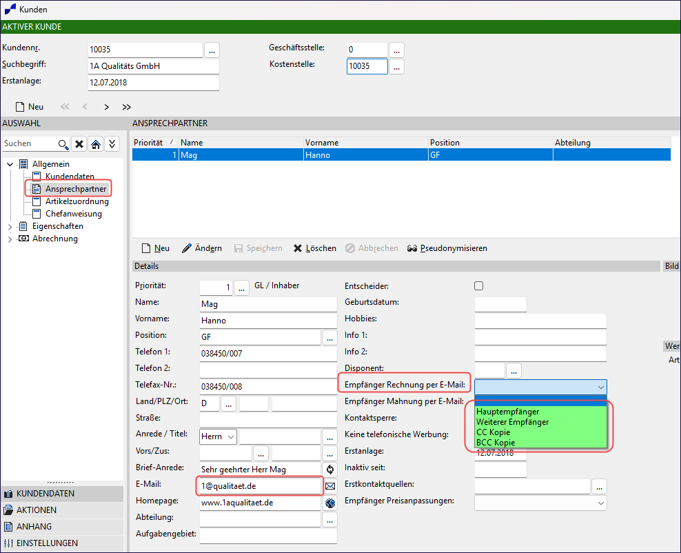Screen dimensions: 681x553
Task: Open the EINSTELLUNGEN section
Action: (x=62, y=543)
